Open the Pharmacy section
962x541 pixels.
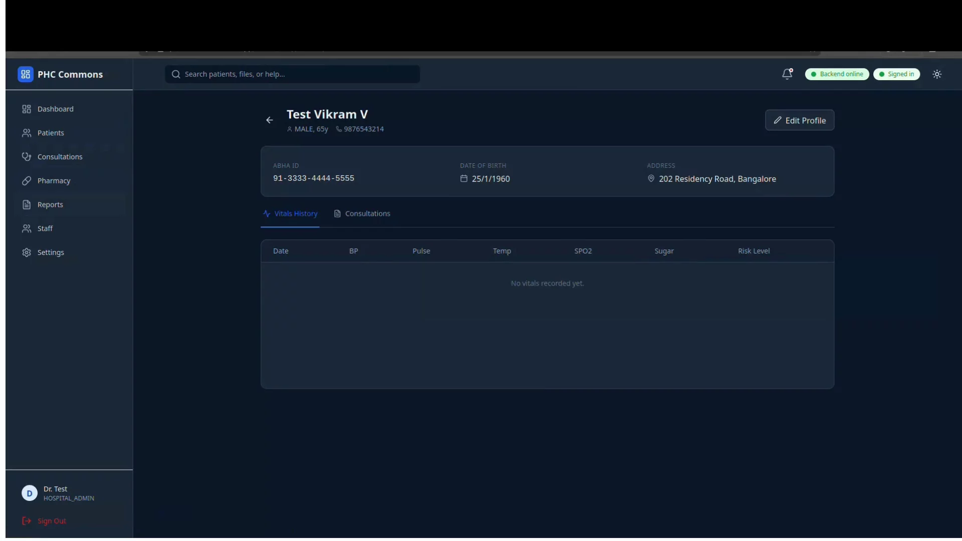(54, 181)
